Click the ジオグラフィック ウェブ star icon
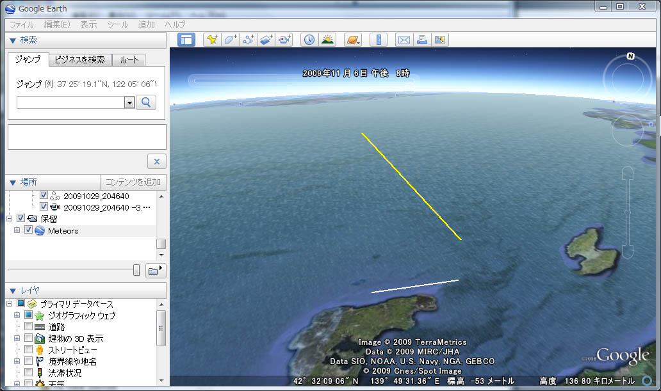661x391 pixels. pyautogui.click(x=40, y=315)
